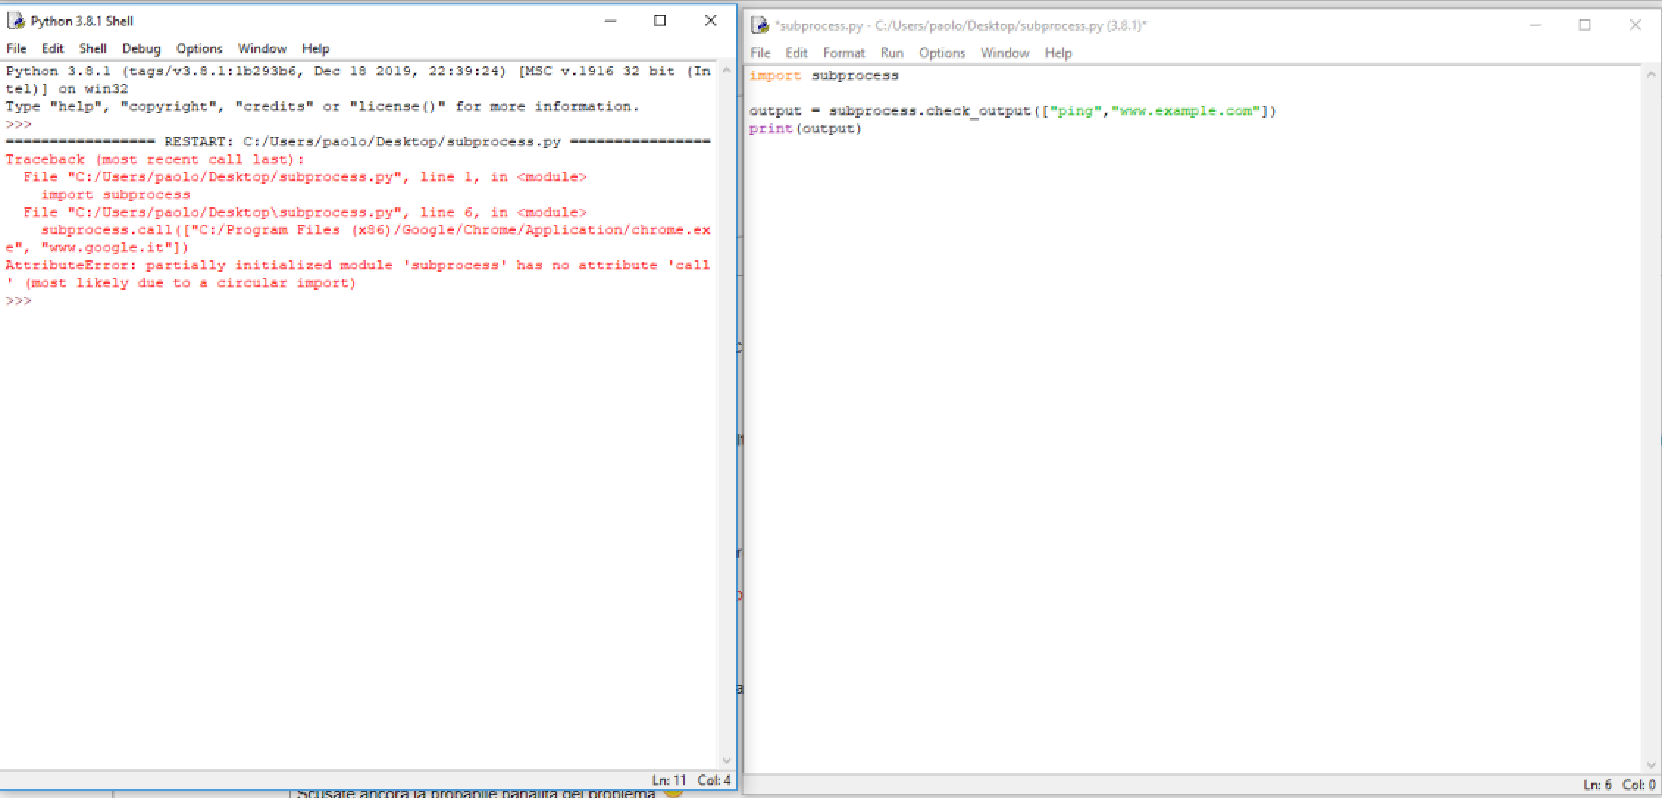Viewport: 1662px width, 798px height.
Task: Minimize the subprocess.py editor window
Action: [x=1535, y=25]
